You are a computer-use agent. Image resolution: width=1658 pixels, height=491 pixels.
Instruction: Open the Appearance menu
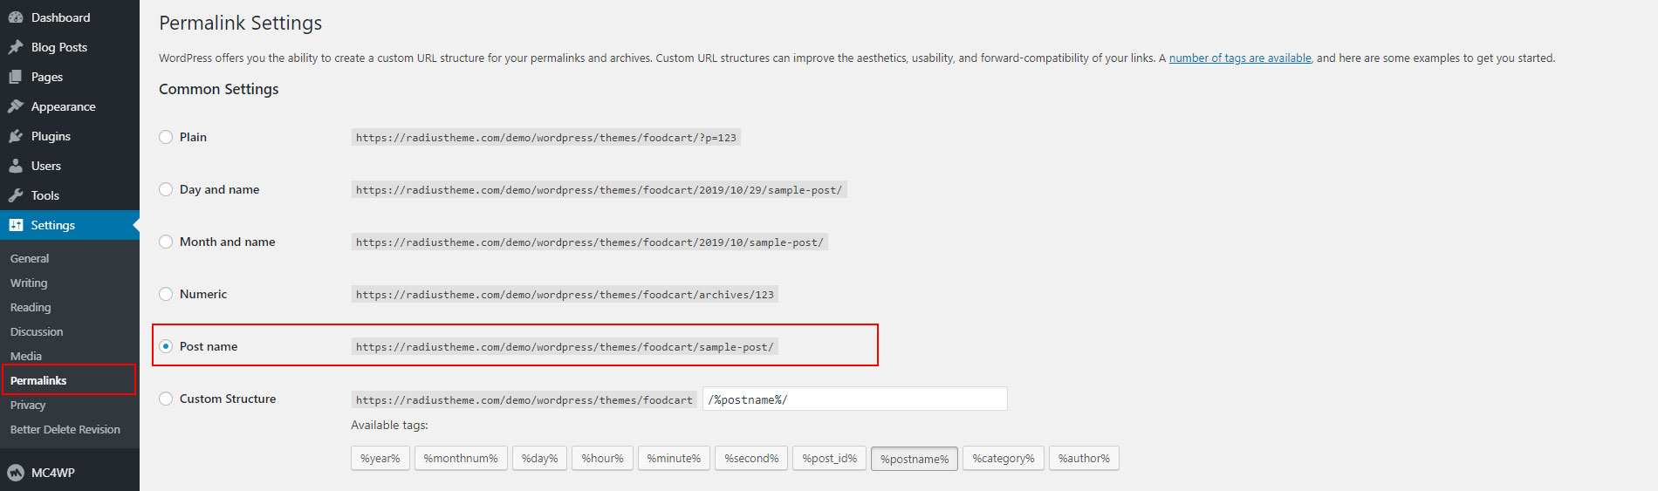tap(64, 106)
